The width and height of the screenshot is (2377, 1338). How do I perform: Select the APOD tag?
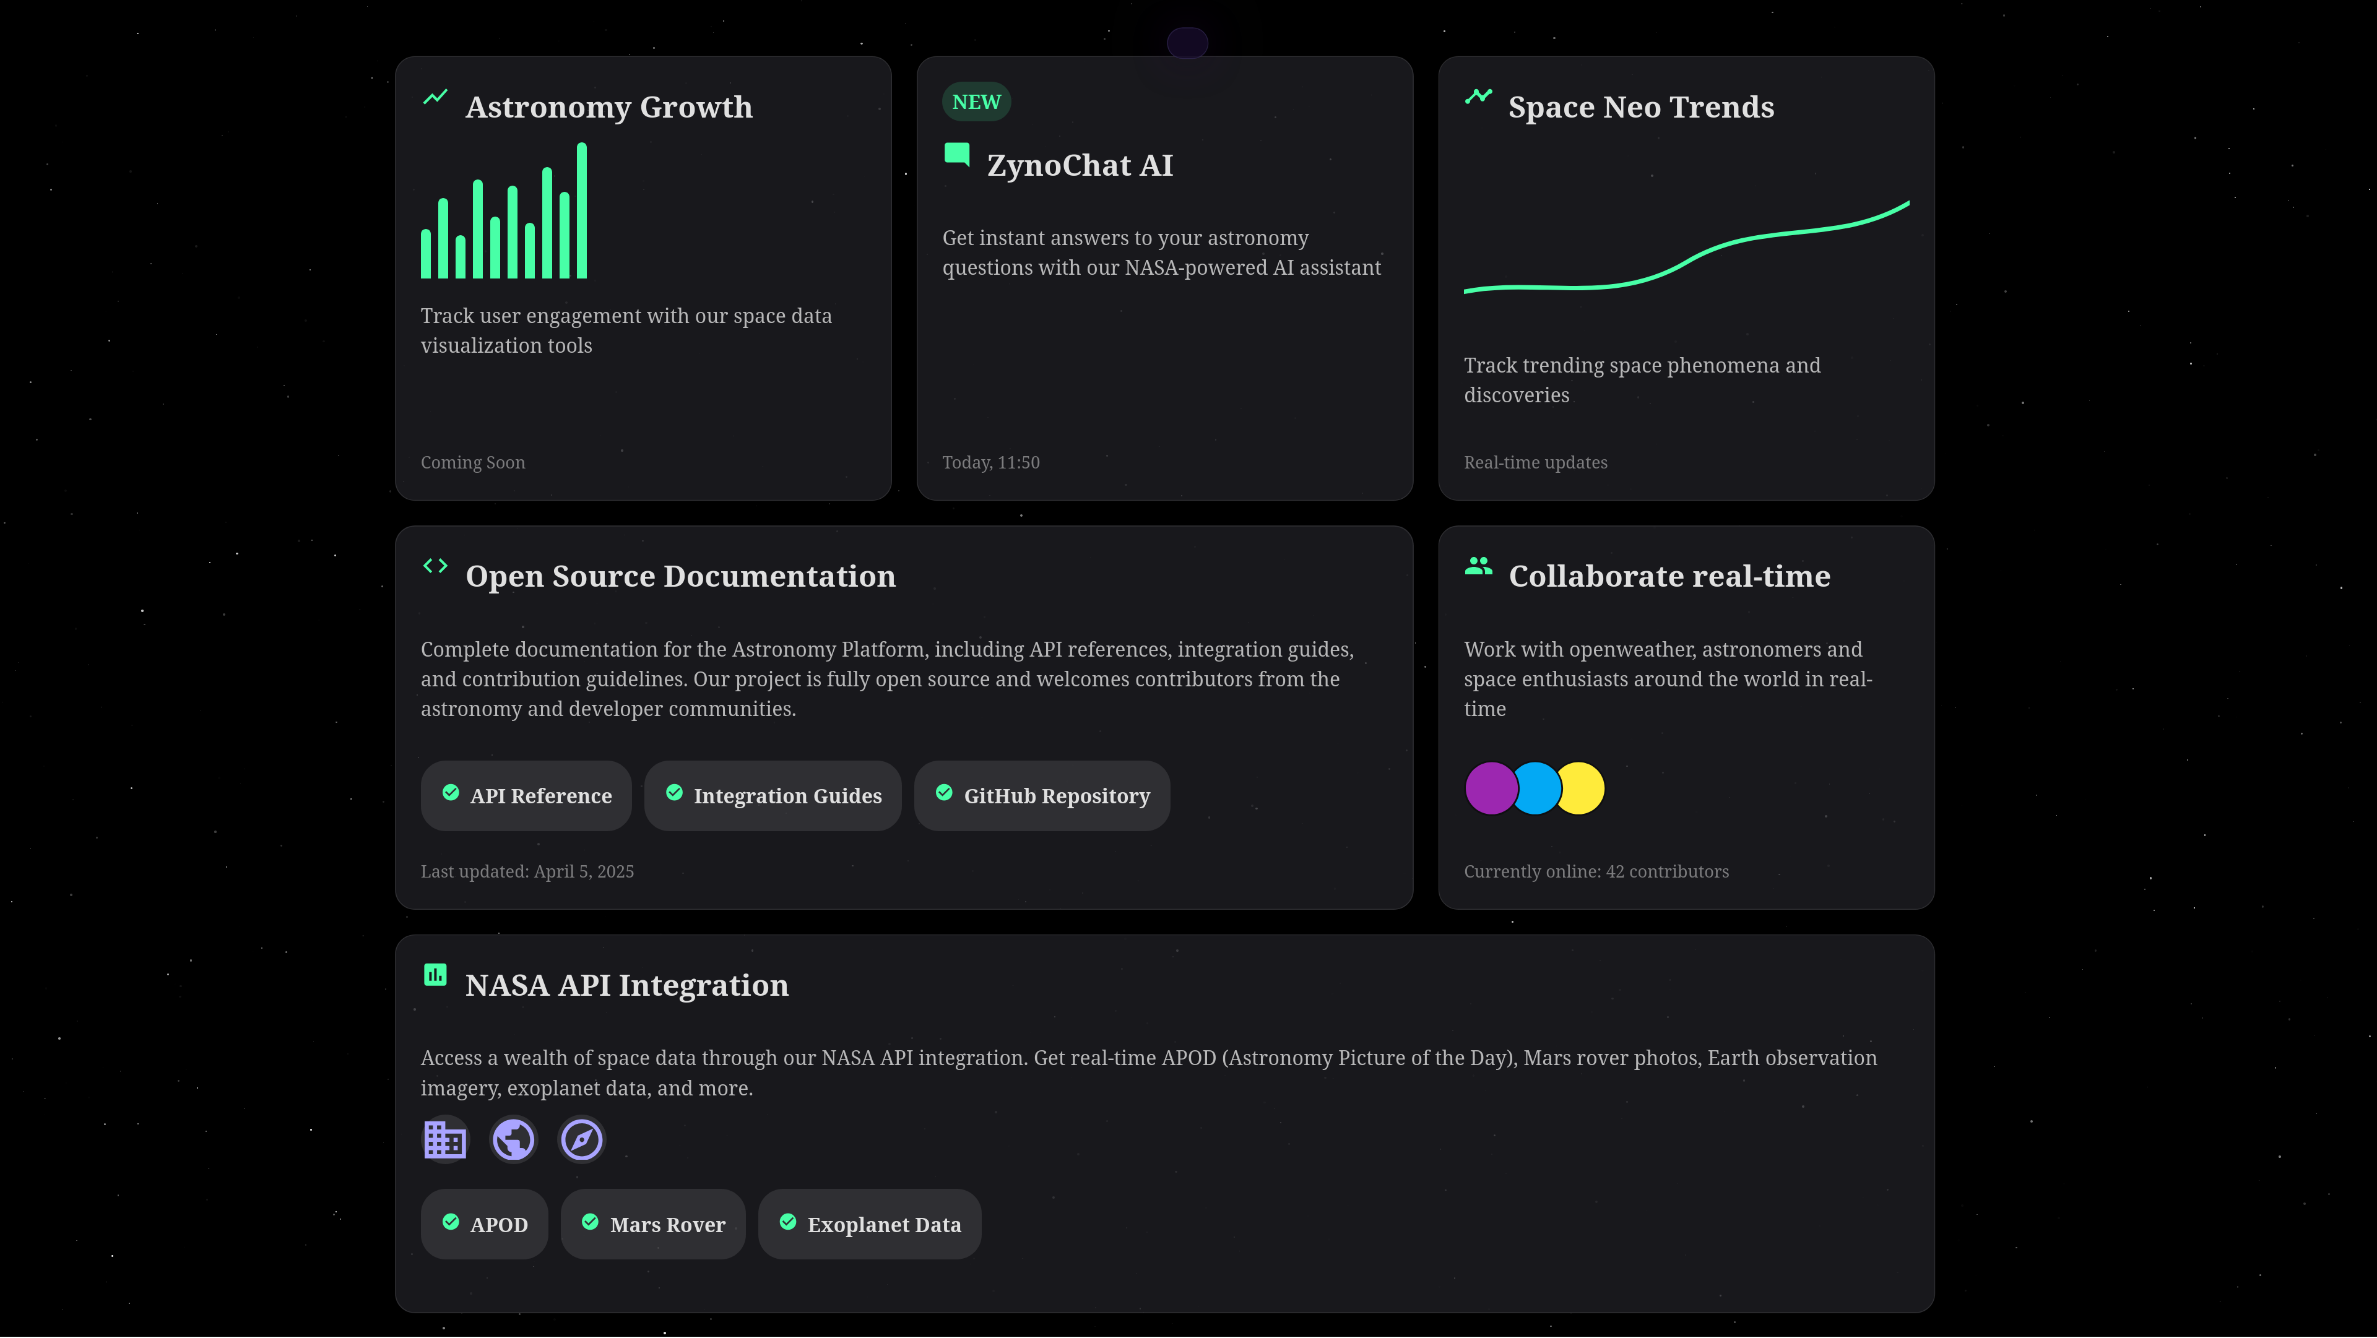point(485,1225)
